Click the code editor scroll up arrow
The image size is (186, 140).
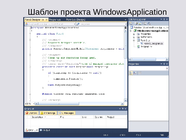(126, 31)
